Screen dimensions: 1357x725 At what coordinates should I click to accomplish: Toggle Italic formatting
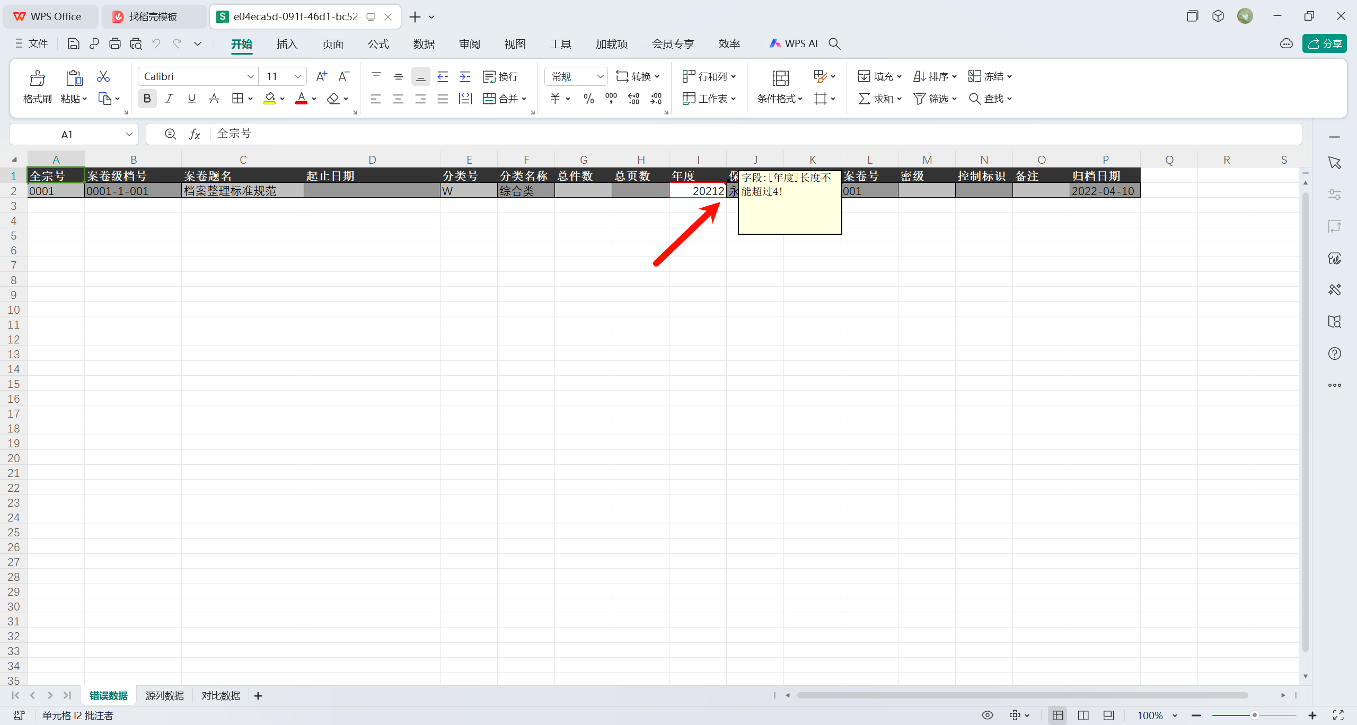(169, 99)
